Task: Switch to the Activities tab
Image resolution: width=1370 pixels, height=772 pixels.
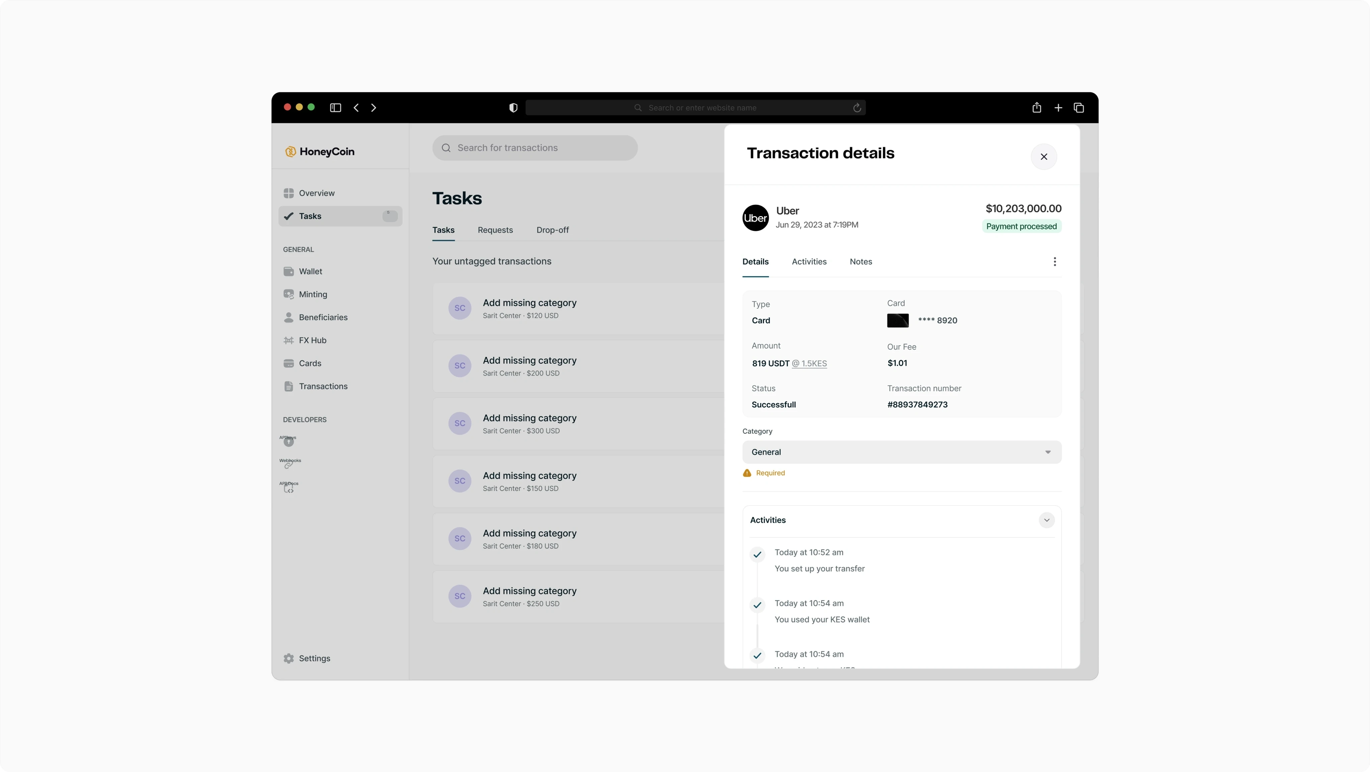Action: [x=808, y=262]
